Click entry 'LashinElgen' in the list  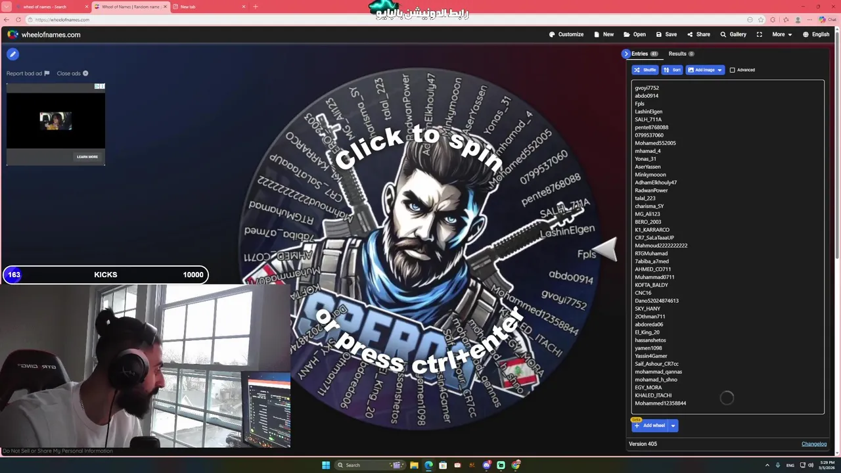point(648,111)
